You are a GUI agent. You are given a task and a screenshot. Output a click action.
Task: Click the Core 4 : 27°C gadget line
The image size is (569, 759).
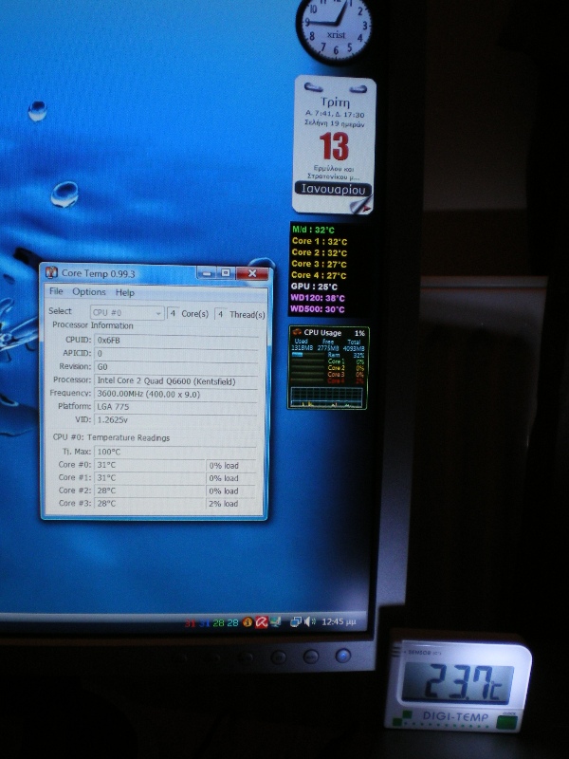point(319,275)
